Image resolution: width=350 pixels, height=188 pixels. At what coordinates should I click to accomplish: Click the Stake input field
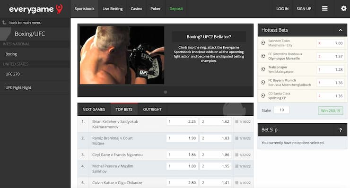pos(281,110)
